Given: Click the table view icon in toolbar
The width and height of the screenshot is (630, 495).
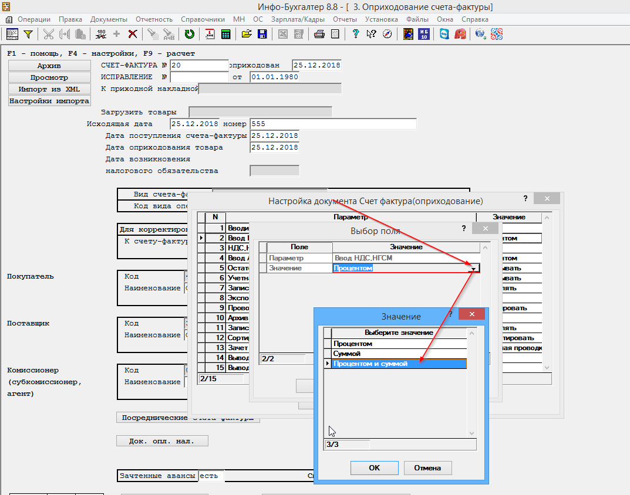Looking at the screenshot, I should tap(12, 34).
